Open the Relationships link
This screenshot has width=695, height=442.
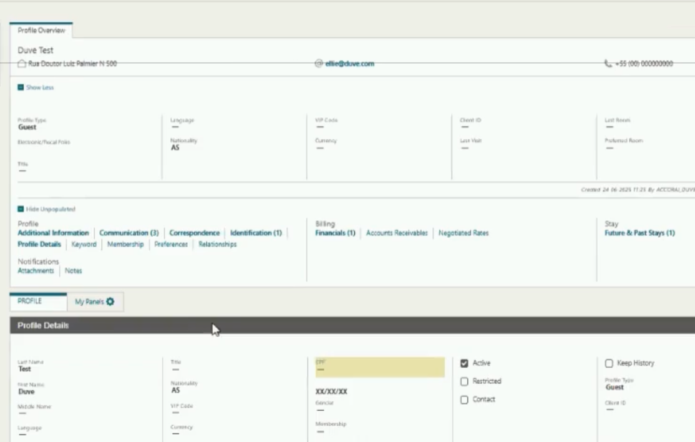(218, 244)
